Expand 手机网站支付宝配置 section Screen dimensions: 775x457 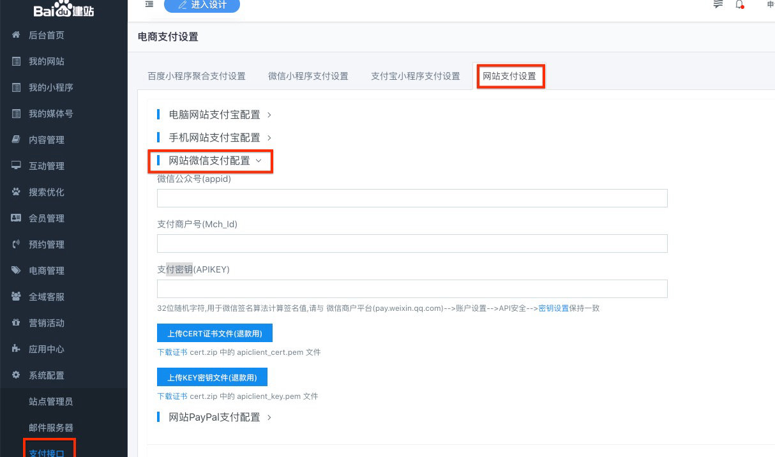214,138
